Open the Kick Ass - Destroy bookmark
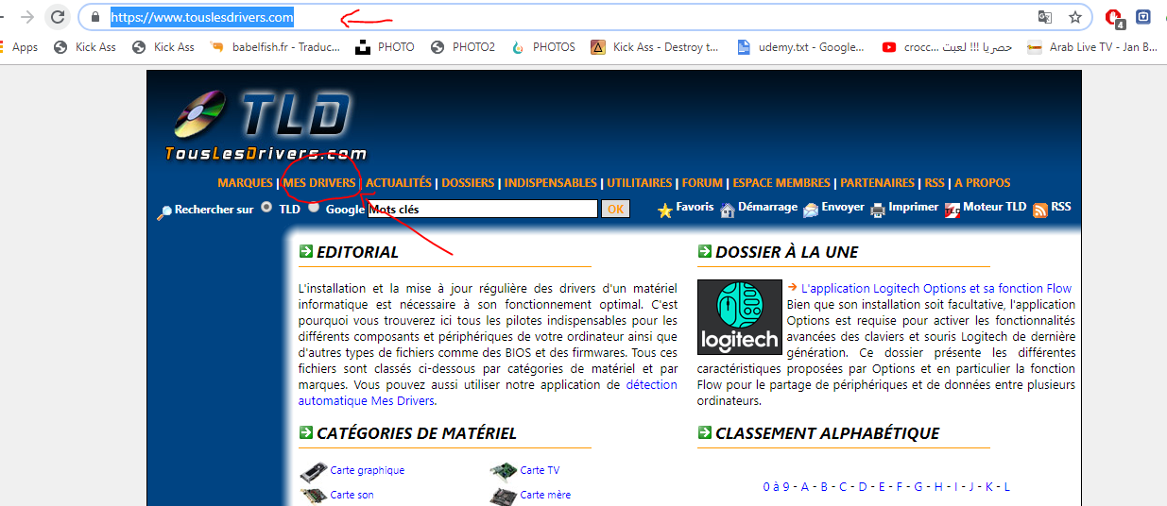Screen dimensions: 1167x506 [x=656, y=47]
